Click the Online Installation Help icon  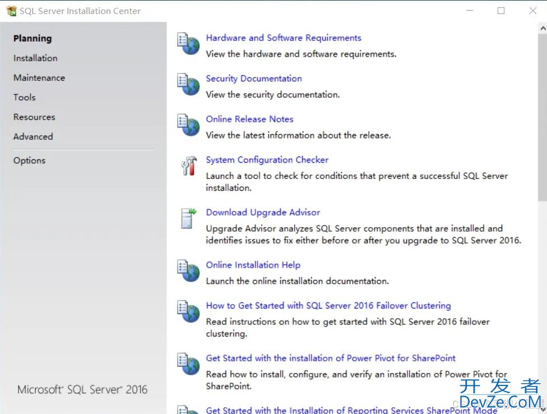[x=188, y=270]
